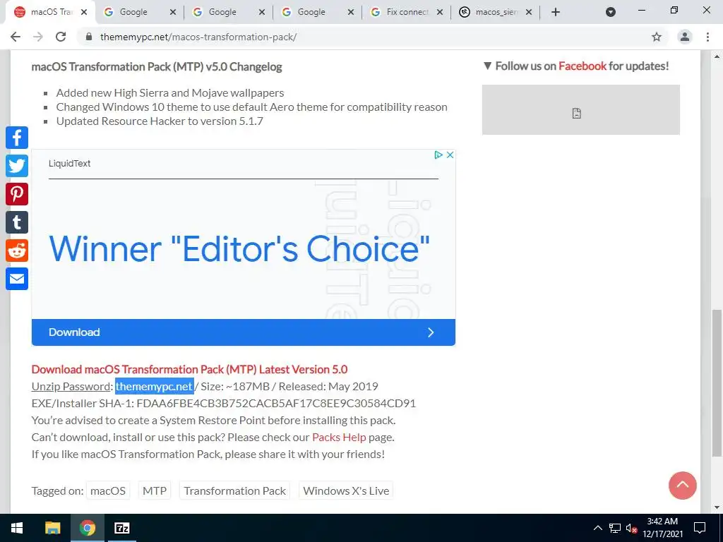This screenshot has height=542, width=723.
Task: Click the MTP v5.0 Changelog heading
Action: (157, 67)
